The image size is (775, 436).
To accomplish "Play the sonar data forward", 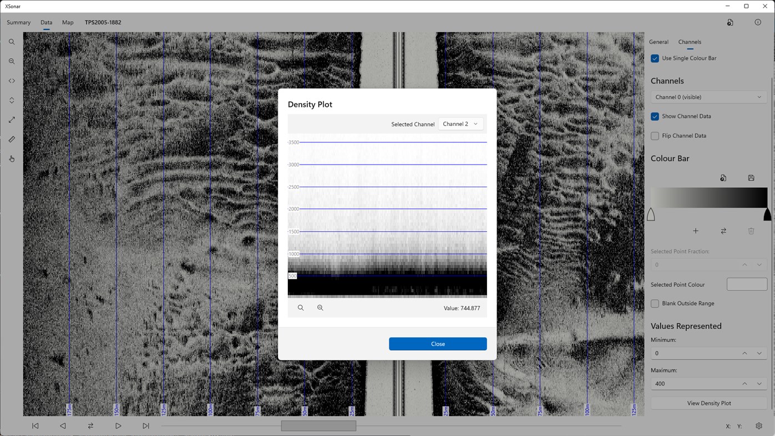I will coord(118,426).
